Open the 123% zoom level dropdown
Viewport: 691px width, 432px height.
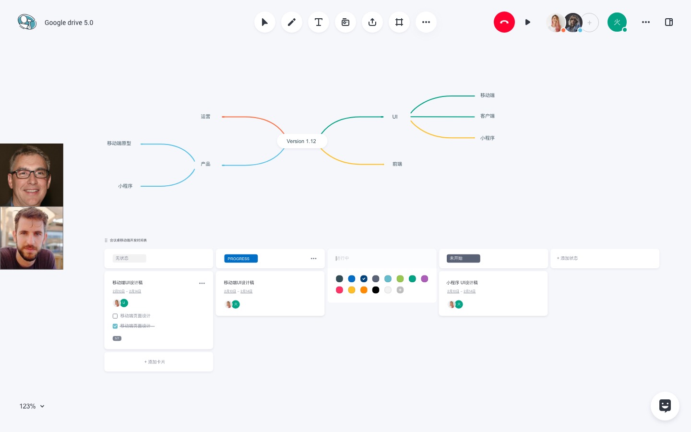pyautogui.click(x=32, y=406)
